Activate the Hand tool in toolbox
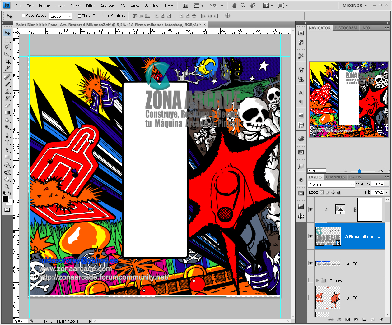This screenshot has width=392, height=325. click(x=7, y=180)
